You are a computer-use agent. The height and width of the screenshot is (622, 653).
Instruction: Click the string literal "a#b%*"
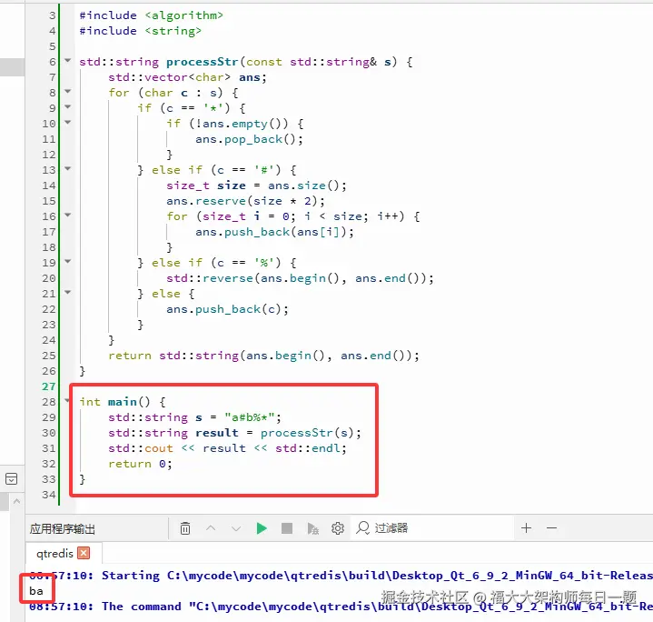pyautogui.click(x=249, y=416)
